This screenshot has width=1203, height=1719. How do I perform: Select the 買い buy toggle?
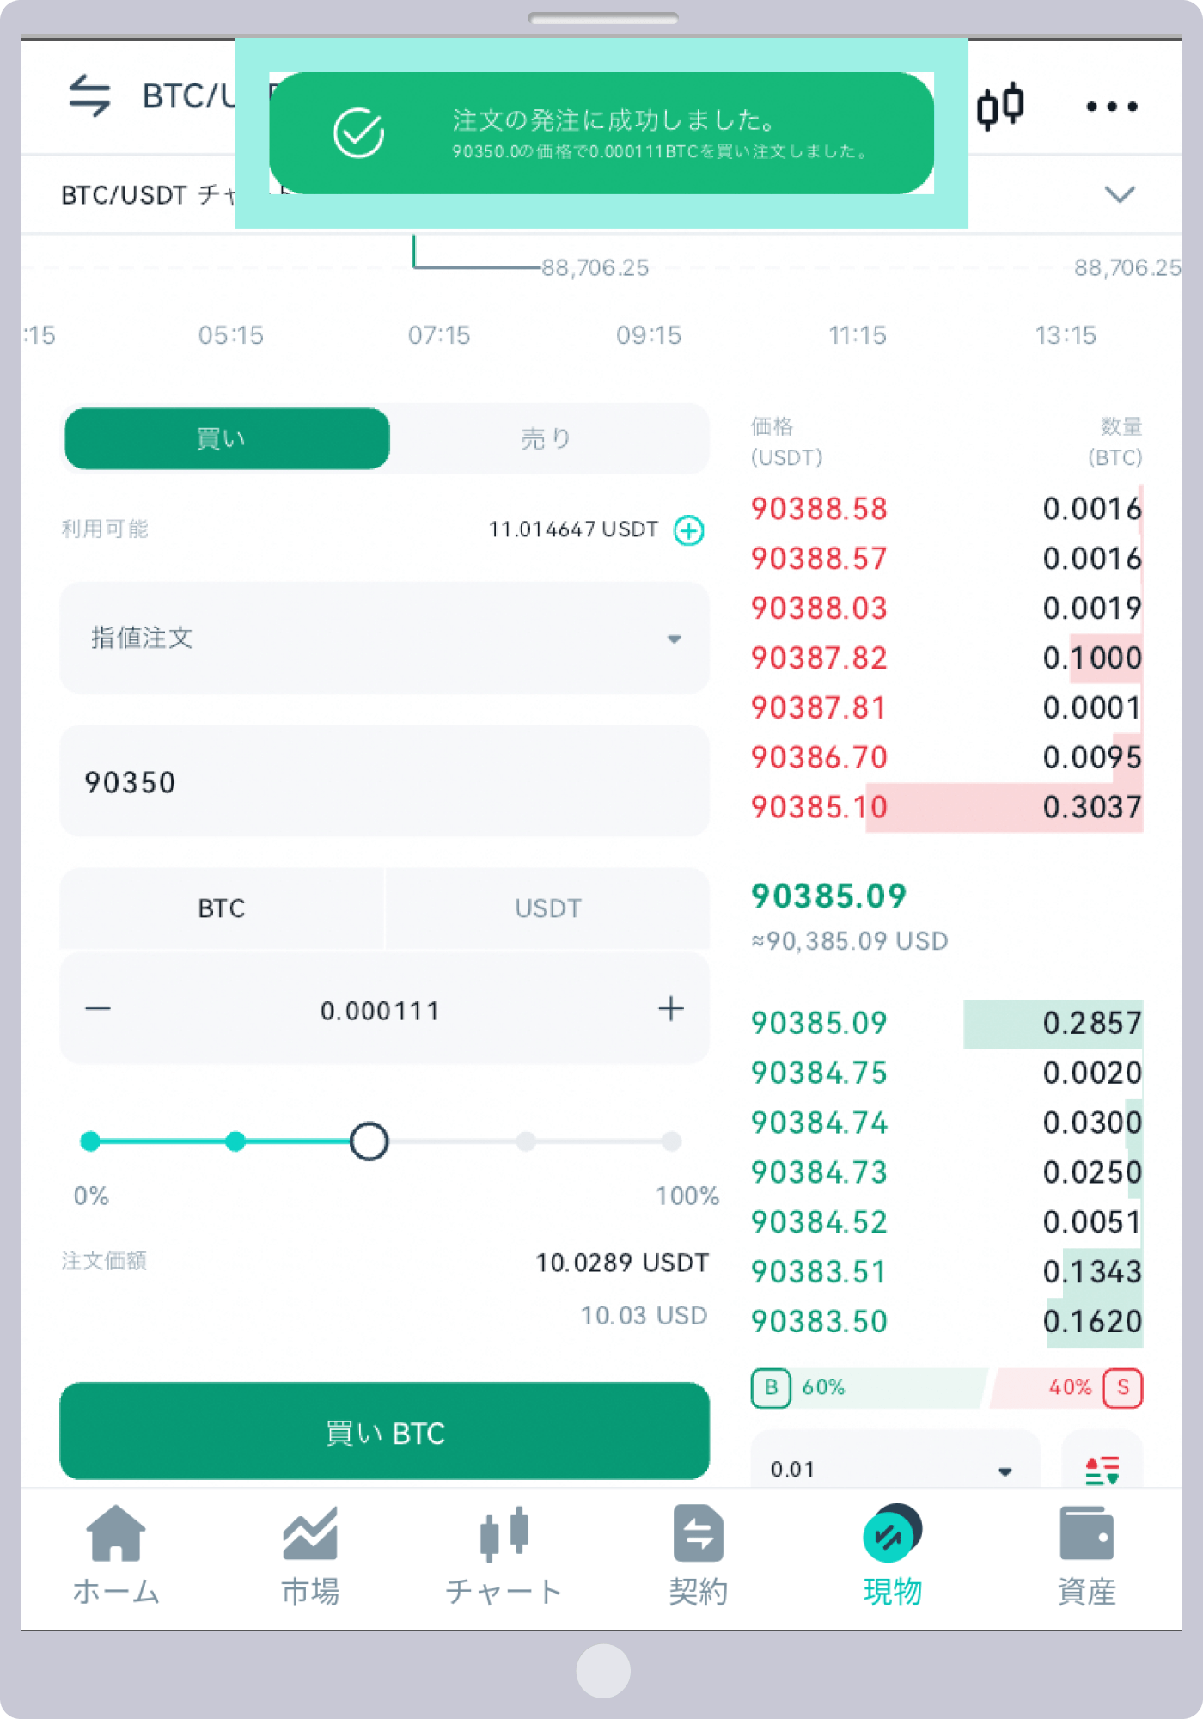coord(227,438)
